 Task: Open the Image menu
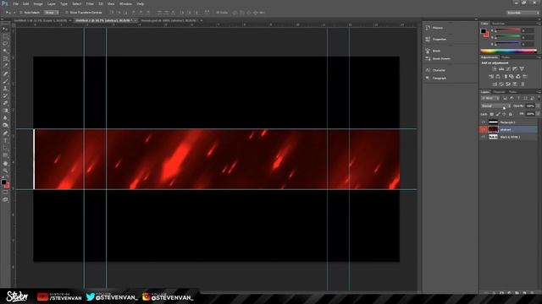38,3
